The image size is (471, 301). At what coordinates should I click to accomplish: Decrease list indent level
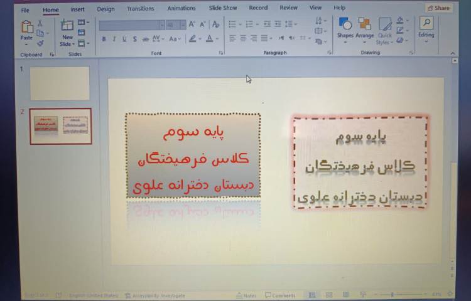(x=267, y=24)
